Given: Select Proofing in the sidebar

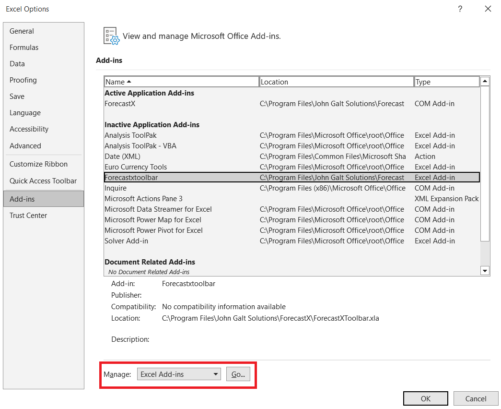Looking at the screenshot, I should pyautogui.click(x=23, y=80).
